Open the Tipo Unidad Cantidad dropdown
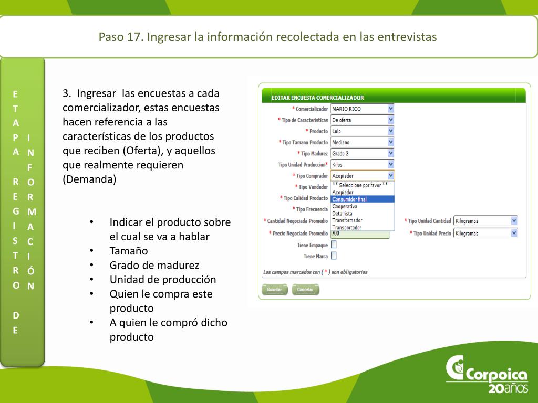 click(x=485, y=221)
